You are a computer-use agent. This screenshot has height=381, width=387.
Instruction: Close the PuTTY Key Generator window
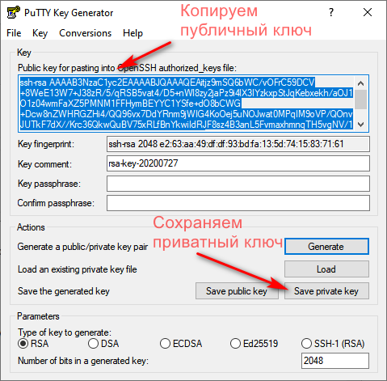pyautogui.click(x=368, y=12)
